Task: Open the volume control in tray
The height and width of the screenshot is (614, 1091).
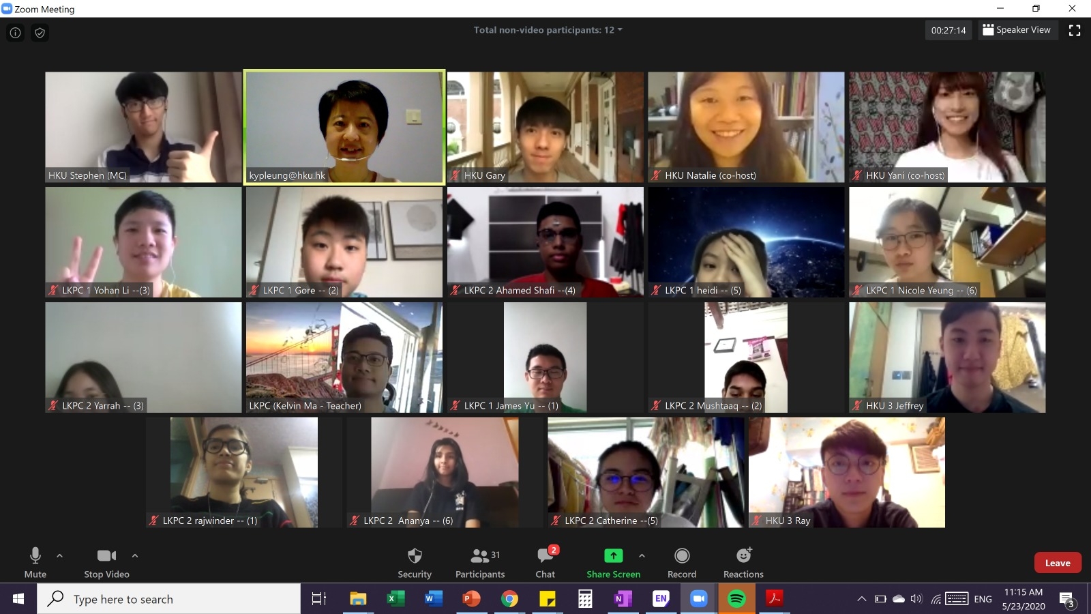Action: (x=916, y=599)
